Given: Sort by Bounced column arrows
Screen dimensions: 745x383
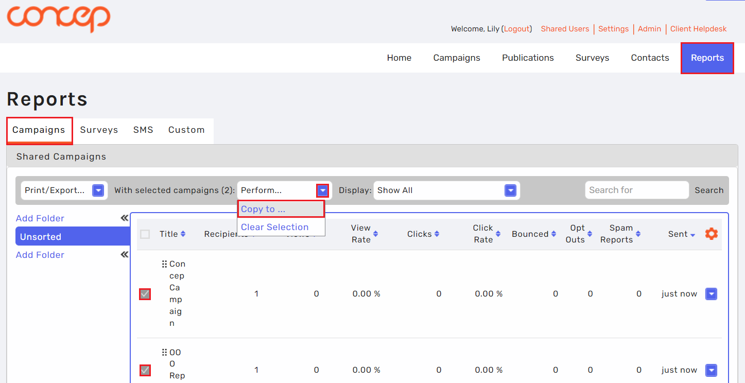Looking at the screenshot, I should (x=553, y=234).
